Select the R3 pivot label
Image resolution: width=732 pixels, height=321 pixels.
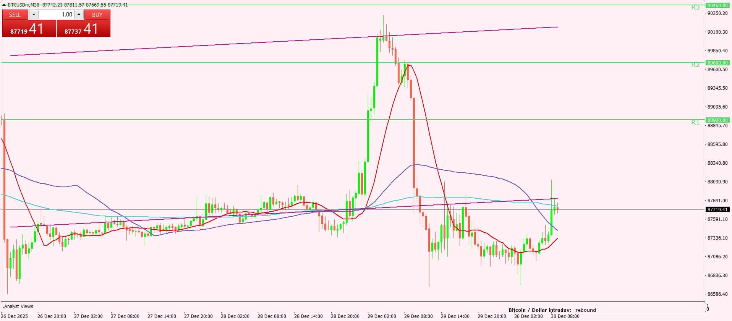[x=695, y=7]
